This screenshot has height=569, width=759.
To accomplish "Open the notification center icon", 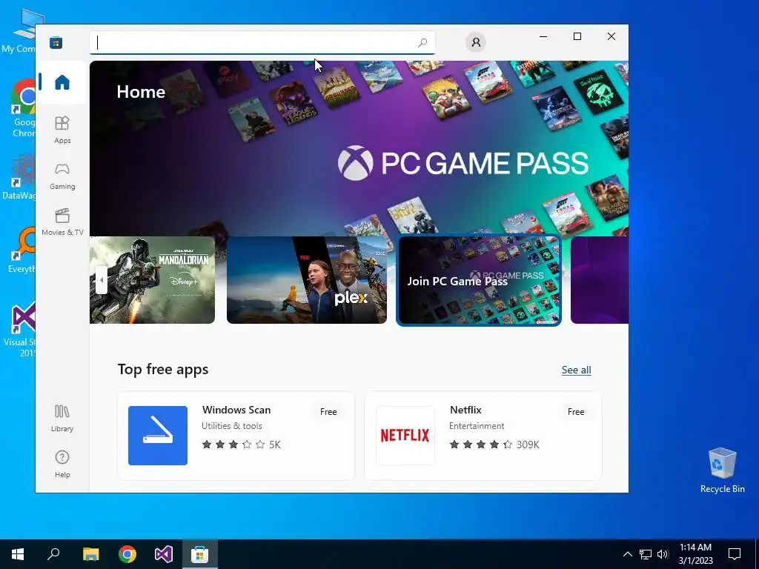I will pyautogui.click(x=735, y=554).
